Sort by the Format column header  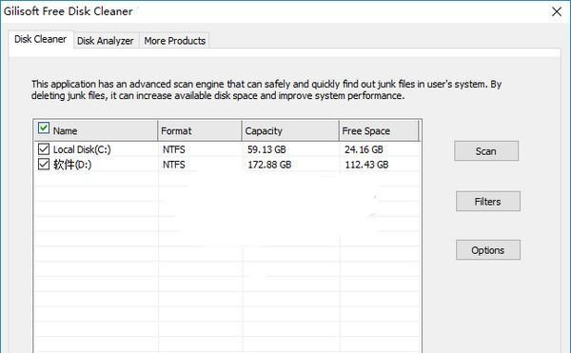[x=200, y=130]
